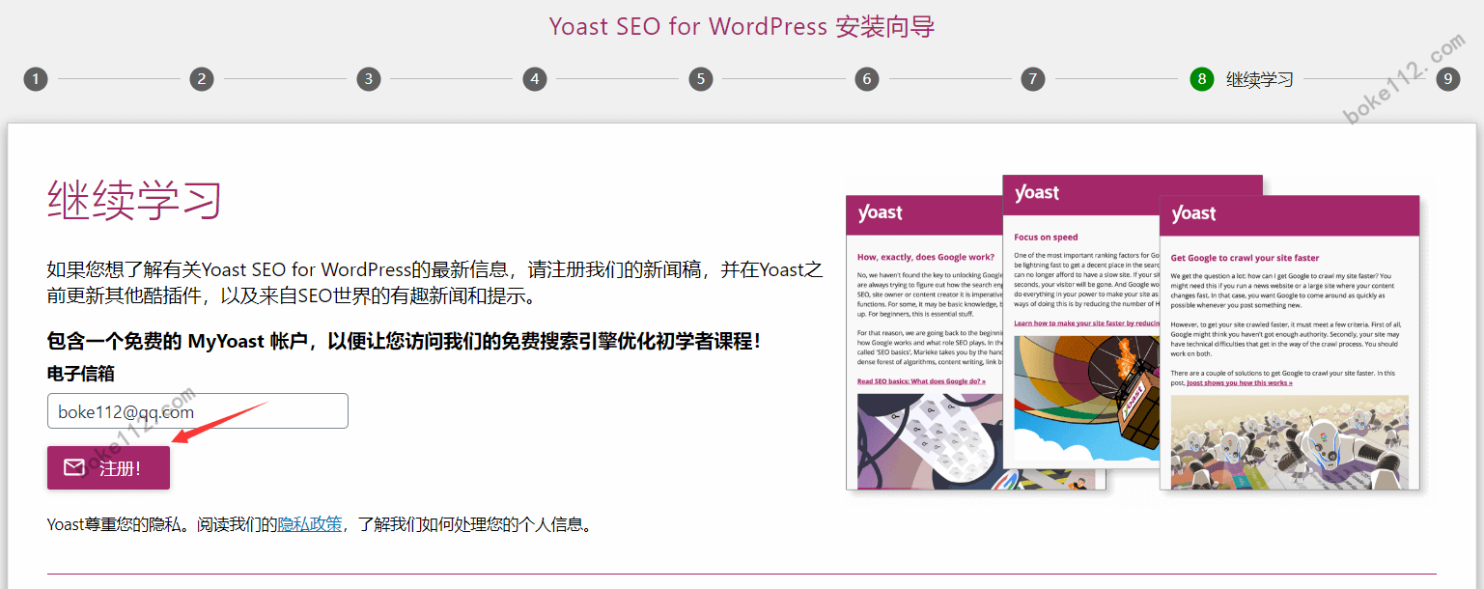
Task: Click the yoast logo on left newsletter
Action: pyautogui.click(x=881, y=213)
